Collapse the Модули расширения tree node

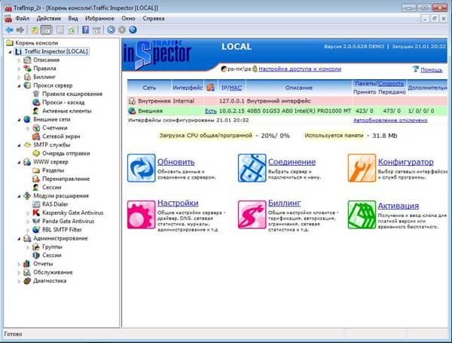[x=19, y=196]
